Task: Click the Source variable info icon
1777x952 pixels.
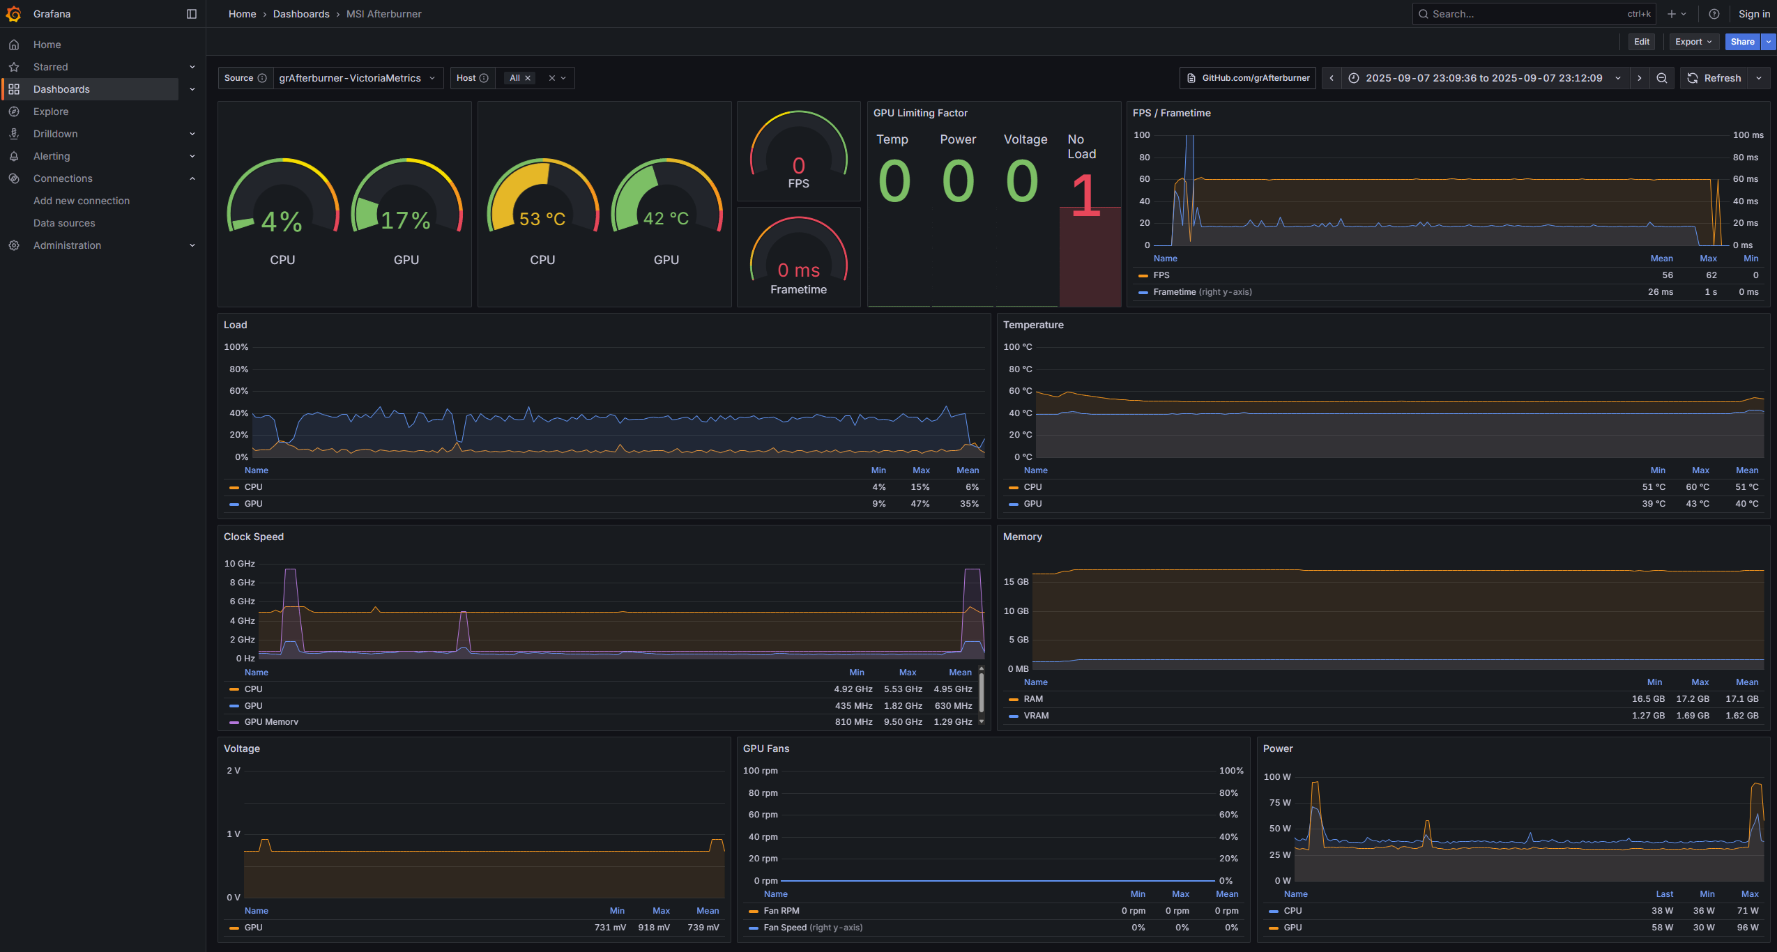Action: point(262,78)
